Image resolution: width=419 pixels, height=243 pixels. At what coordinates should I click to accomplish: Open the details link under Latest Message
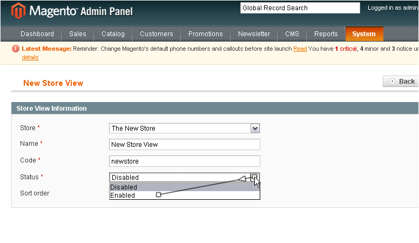pos(30,57)
